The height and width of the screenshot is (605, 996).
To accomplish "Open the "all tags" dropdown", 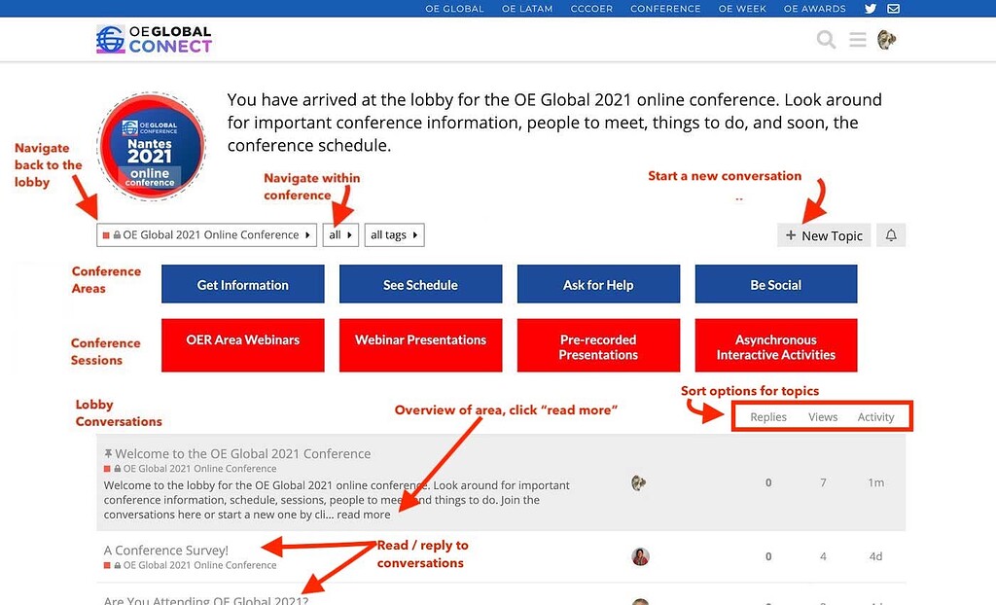I will point(394,234).
